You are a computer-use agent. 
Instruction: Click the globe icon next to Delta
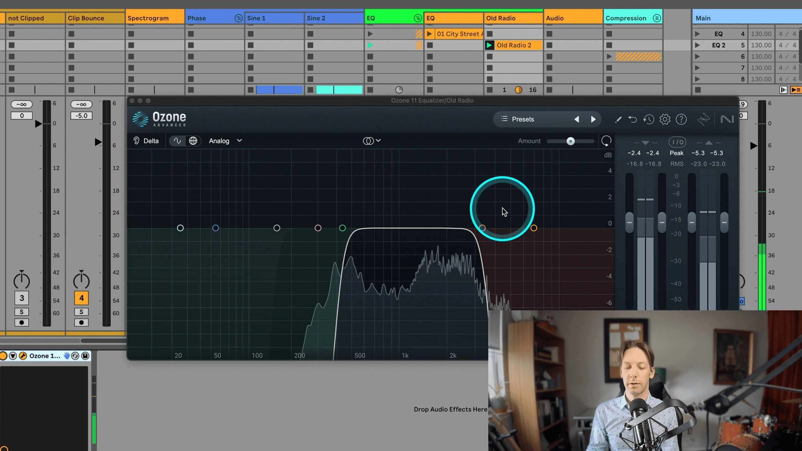tap(193, 141)
